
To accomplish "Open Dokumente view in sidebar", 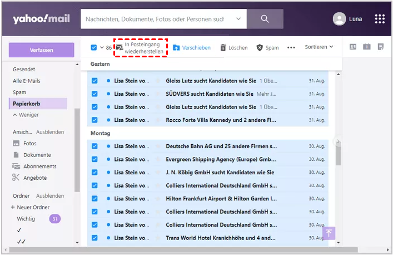I will (x=32, y=155).
